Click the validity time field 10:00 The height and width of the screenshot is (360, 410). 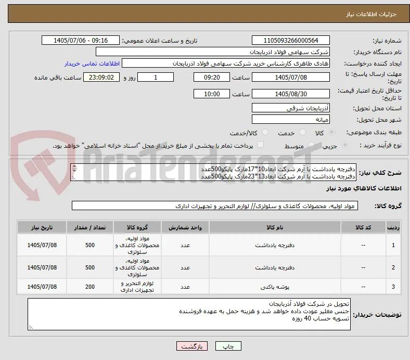click(x=212, y=94)
